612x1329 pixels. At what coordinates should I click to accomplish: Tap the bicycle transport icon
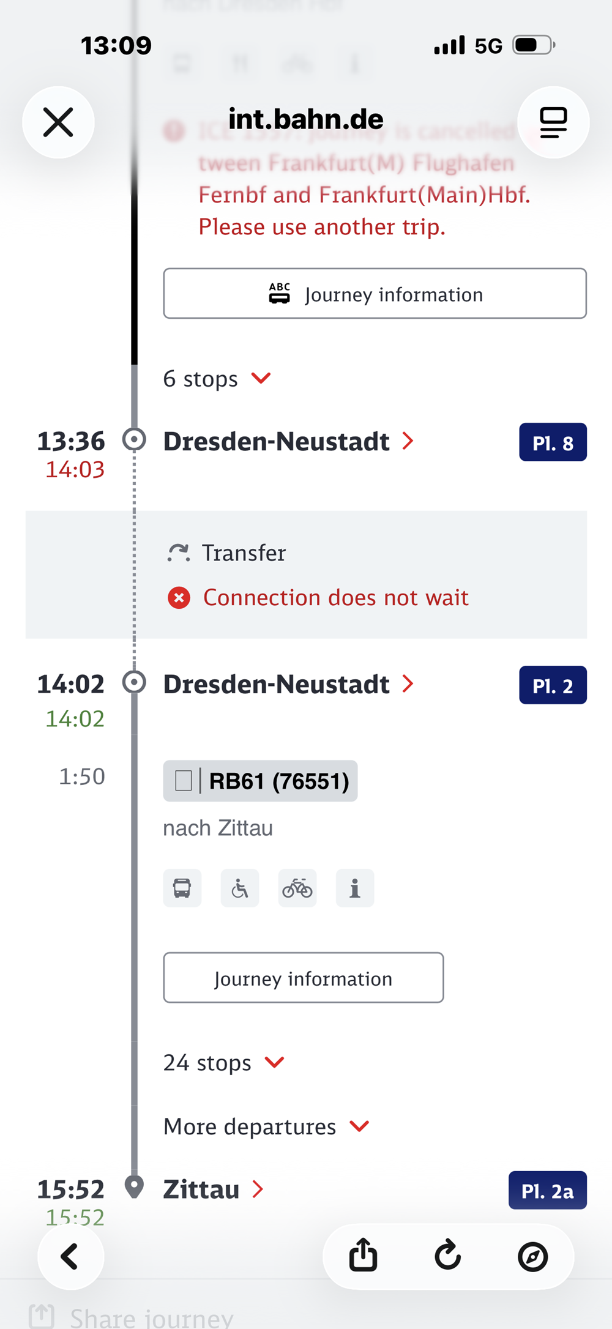click(x=297, y=888)
